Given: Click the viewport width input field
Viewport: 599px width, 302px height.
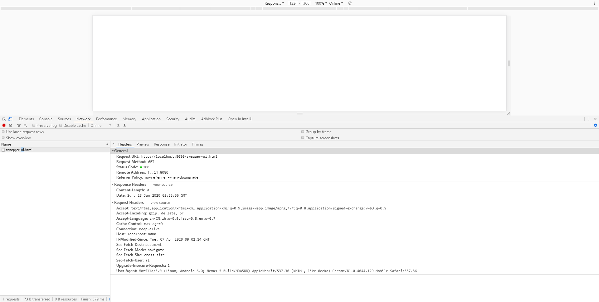Looking at the screenshot, I should (x=293, y=3).
